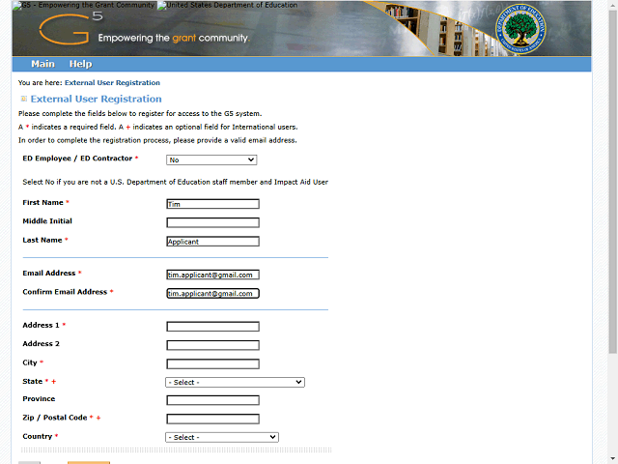
Task: Expand the Country select dropdown
Action: (x=222, y=437)
